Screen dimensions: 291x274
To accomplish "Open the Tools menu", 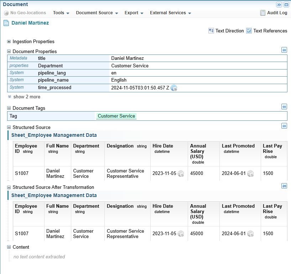I will tap(61, 13).
